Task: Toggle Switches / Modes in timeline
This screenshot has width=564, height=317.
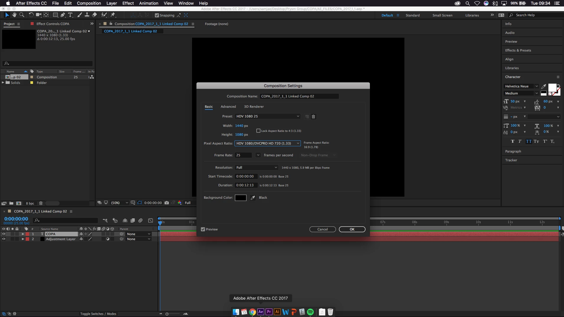Action: tap(98, 314)
